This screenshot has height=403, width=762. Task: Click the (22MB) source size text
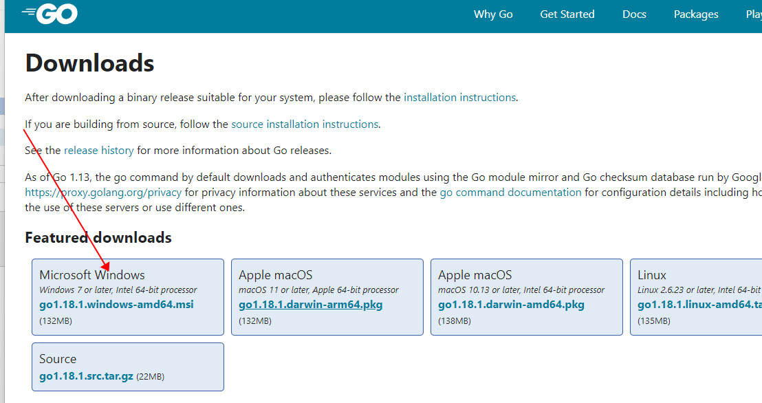pos(150,377)
